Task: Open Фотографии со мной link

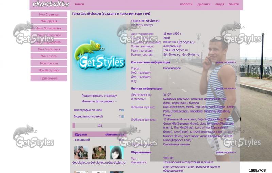Action: pyautogui.click(x=88, y=110)
